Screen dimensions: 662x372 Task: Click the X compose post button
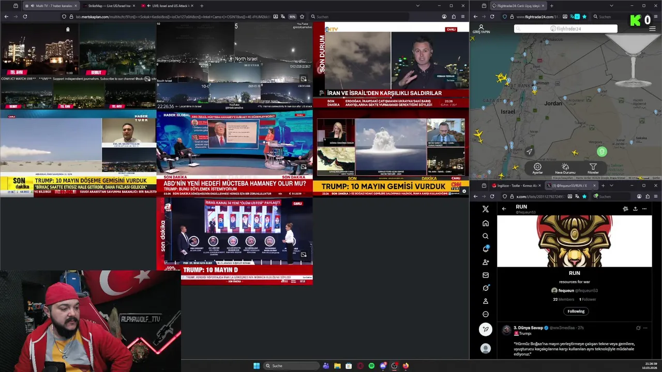click(485, 329)
